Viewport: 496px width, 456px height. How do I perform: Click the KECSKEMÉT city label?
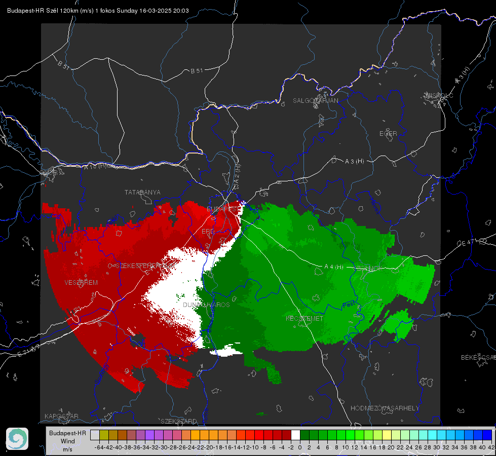(x=304, y=318)
